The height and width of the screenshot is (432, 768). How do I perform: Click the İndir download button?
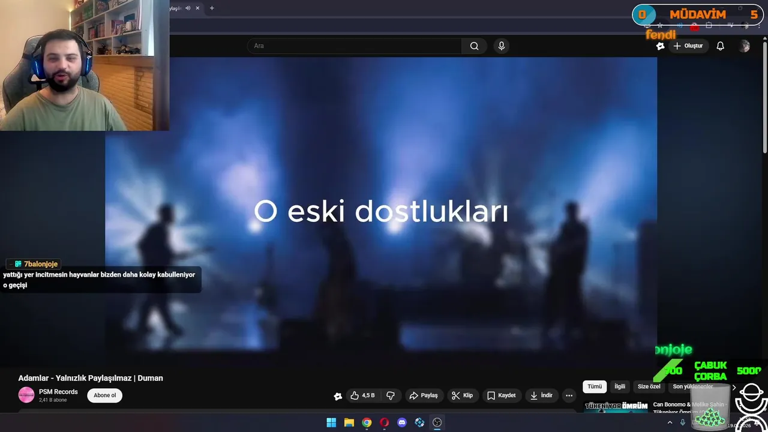pos(541,395)
